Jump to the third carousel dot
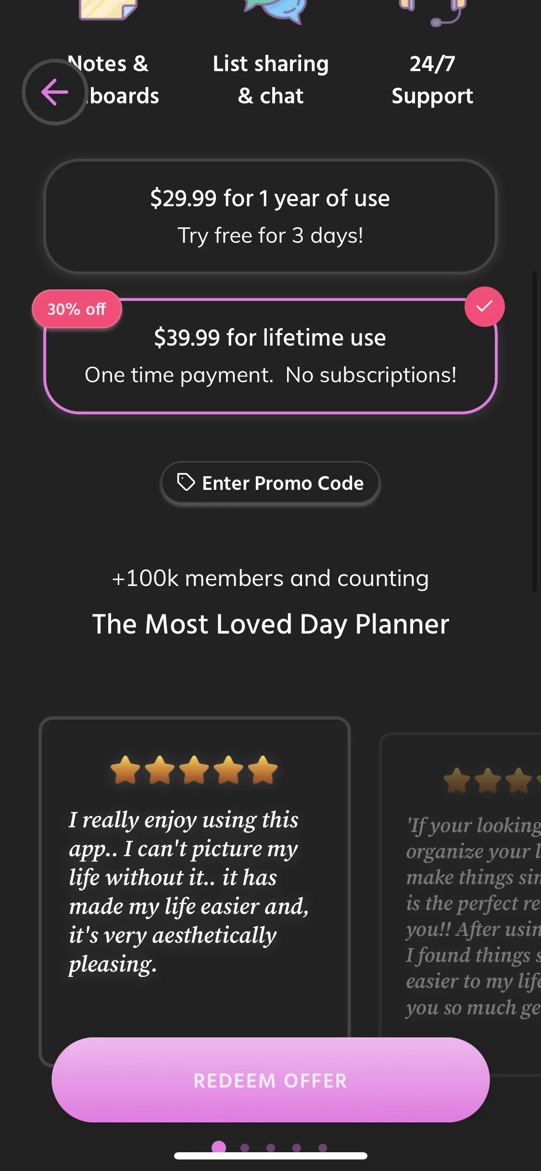The width and height of the screenshot is (541, 1171). [271, 1148]
